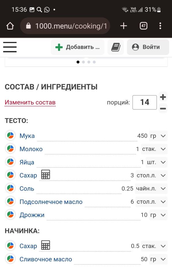The height and width of the screenshot is (271, 172).
Task: Open the recipe book icon
Action: pyautogui.click(x=116, y=47)
